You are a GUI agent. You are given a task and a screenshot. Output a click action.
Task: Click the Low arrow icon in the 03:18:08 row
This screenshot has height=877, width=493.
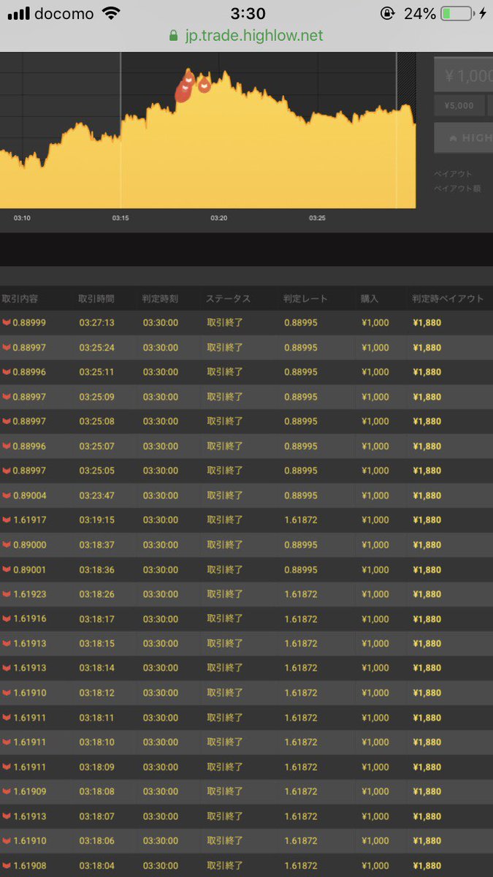coord(7,791)
